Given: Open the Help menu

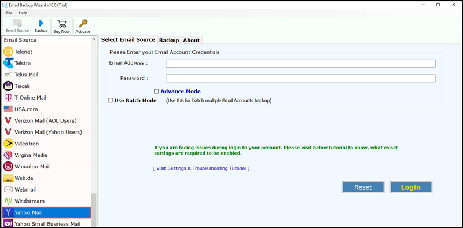Looking at the screenshot, I should pyautogui.click(x=23, y=13).
